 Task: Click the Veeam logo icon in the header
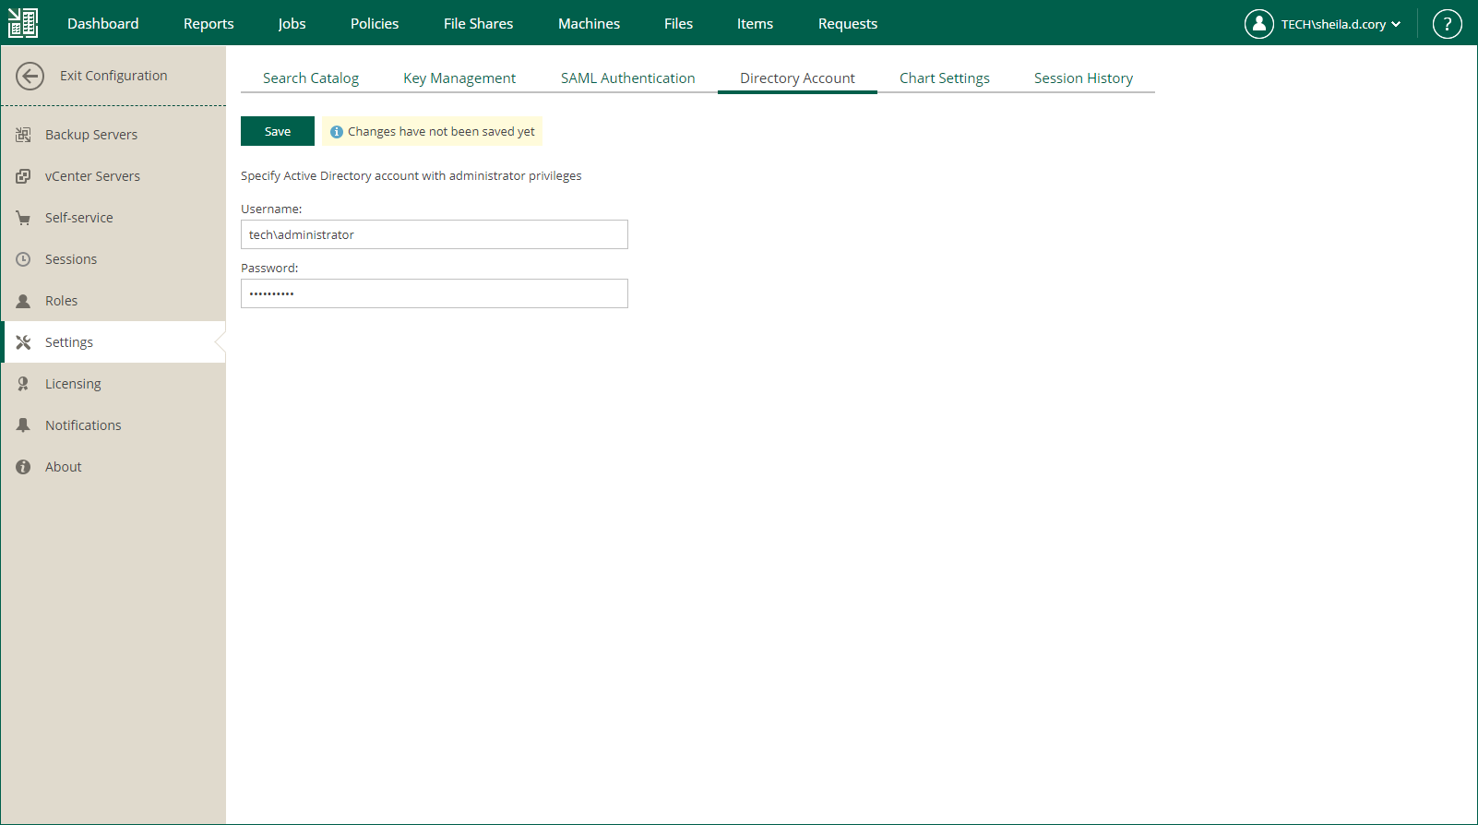pyautogui.click(x=23, y=23)
